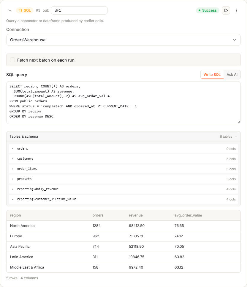Click the 311 orders count

(95, 257)
